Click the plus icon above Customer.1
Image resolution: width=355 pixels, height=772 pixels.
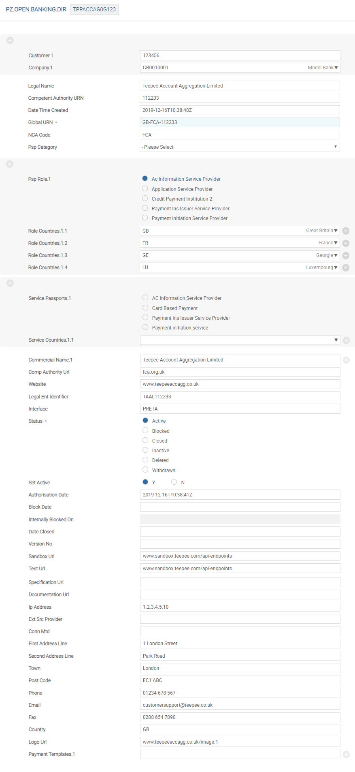click(x=10, y=41)
